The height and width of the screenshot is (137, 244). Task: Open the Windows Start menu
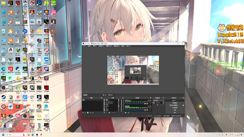(x=3, y=135)
